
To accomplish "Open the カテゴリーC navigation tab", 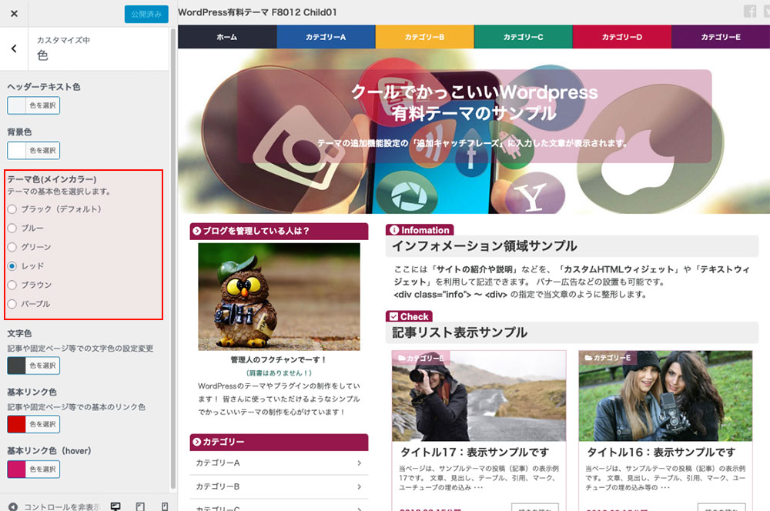I will pos(523,37).
